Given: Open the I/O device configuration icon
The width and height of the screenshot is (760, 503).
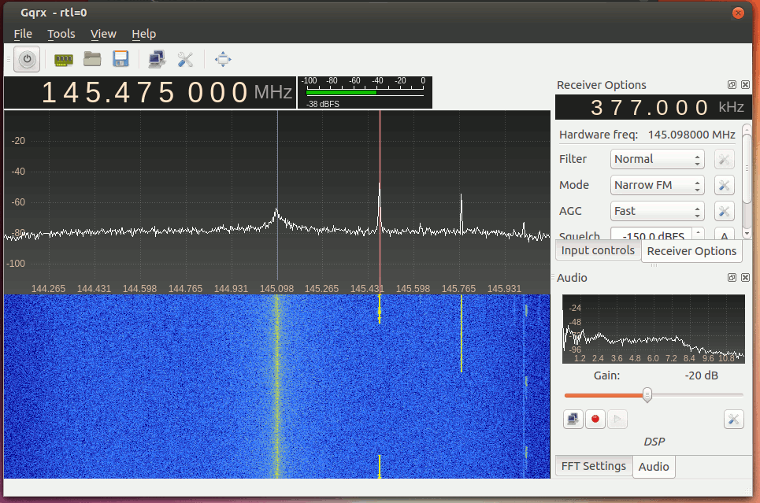Looking at the screenshot, I should pyautogui.click(x=64, y=60).
